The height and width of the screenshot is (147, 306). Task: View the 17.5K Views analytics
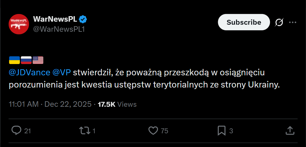click(117, 104)
